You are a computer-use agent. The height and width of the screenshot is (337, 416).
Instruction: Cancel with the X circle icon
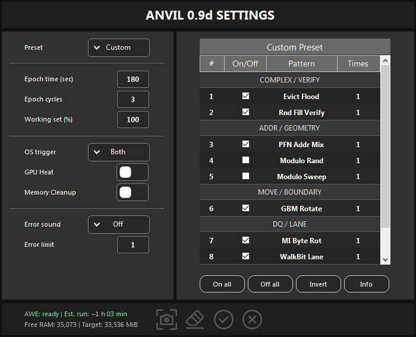pyautogui.click(x=252, y=320)
